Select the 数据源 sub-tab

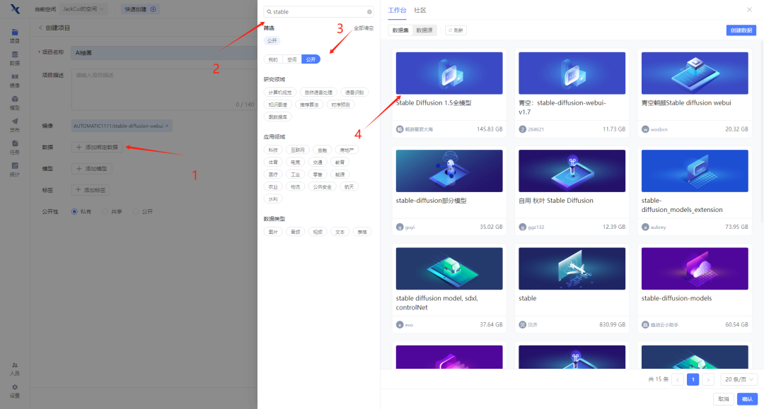coord(424,30)
